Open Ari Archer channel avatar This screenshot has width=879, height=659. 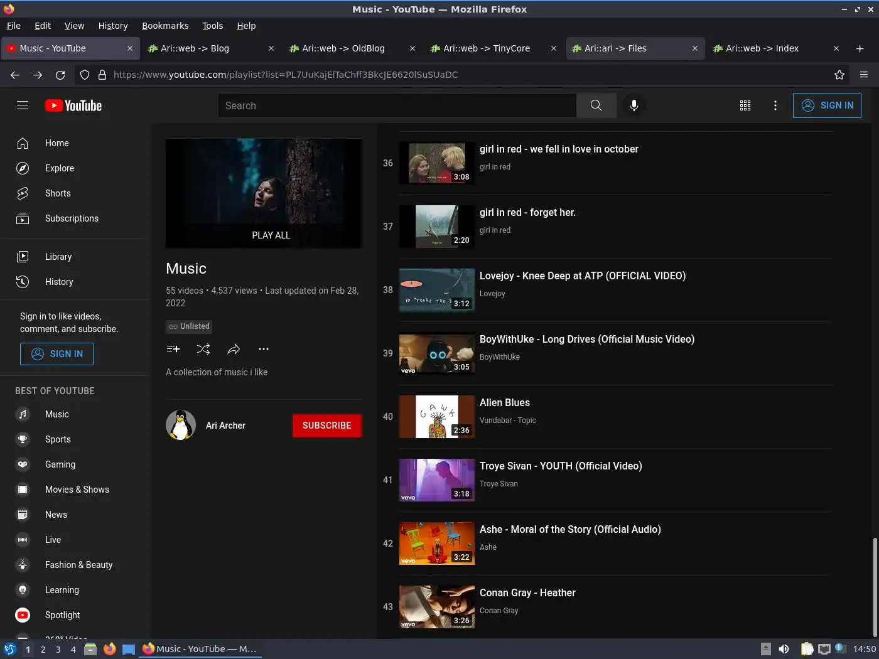tap(181, 425)
